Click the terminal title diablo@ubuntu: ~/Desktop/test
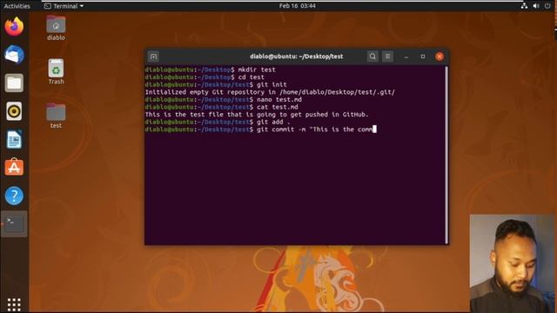The width and height of the screenshot is (557, 313). [296, 57]
